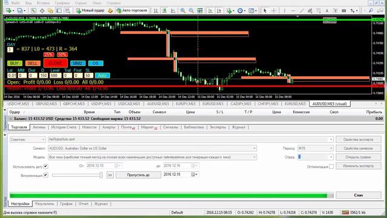Toggle chart auto-scroll icon
This screenshot has height=218, width=387.
point(210,10)
